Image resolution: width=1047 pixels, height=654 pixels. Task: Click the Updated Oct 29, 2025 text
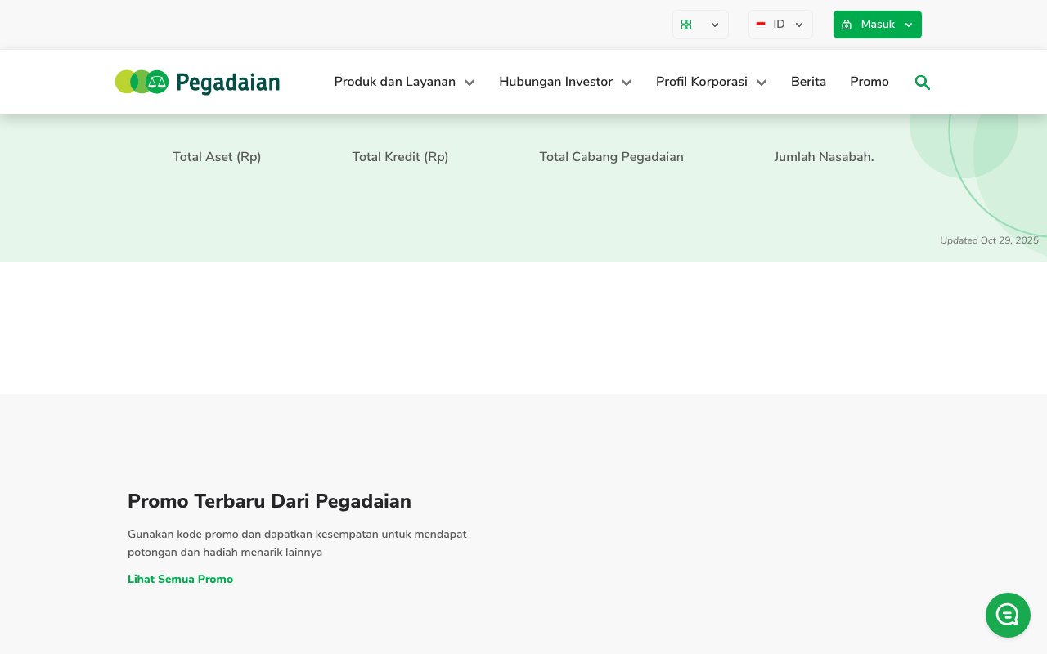pos(989,240)
